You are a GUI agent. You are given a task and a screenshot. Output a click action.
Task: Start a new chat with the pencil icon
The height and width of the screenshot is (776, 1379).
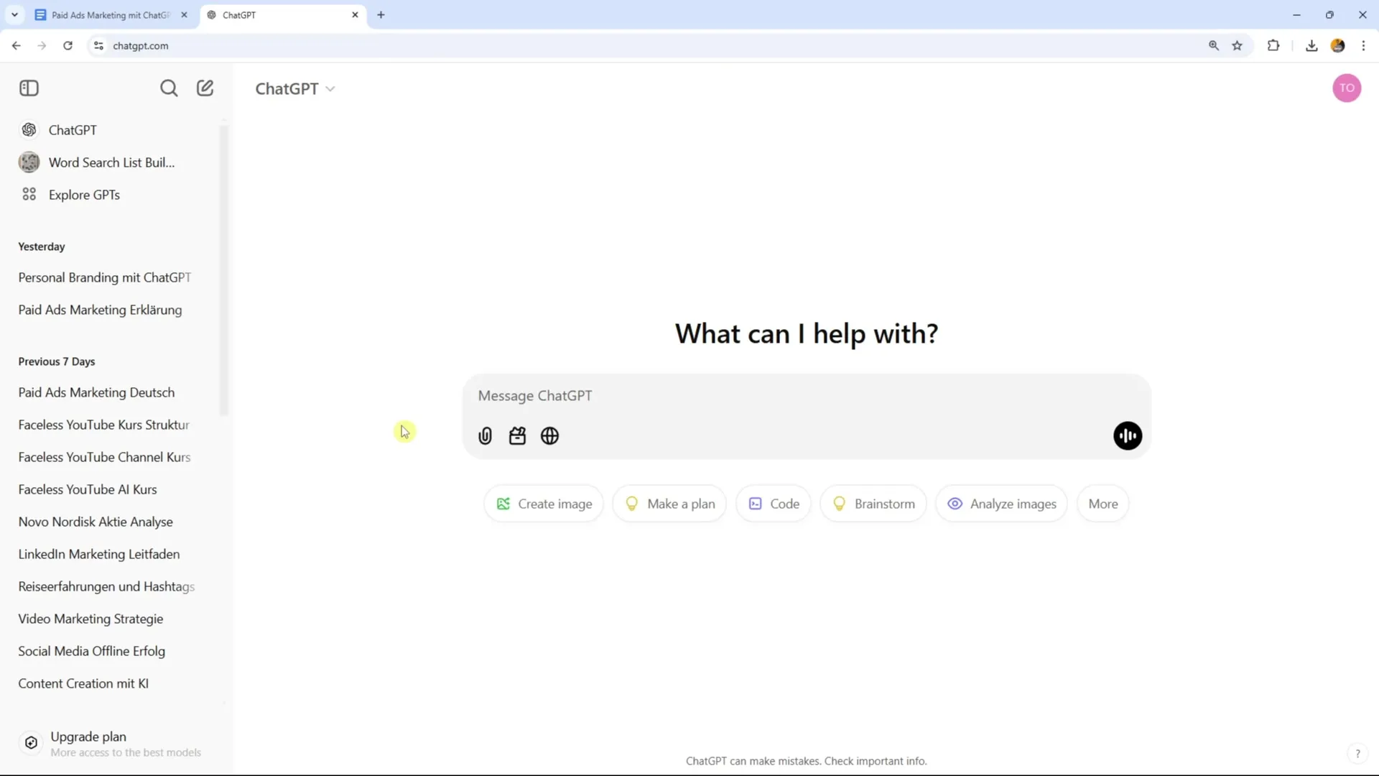point(205,88)
